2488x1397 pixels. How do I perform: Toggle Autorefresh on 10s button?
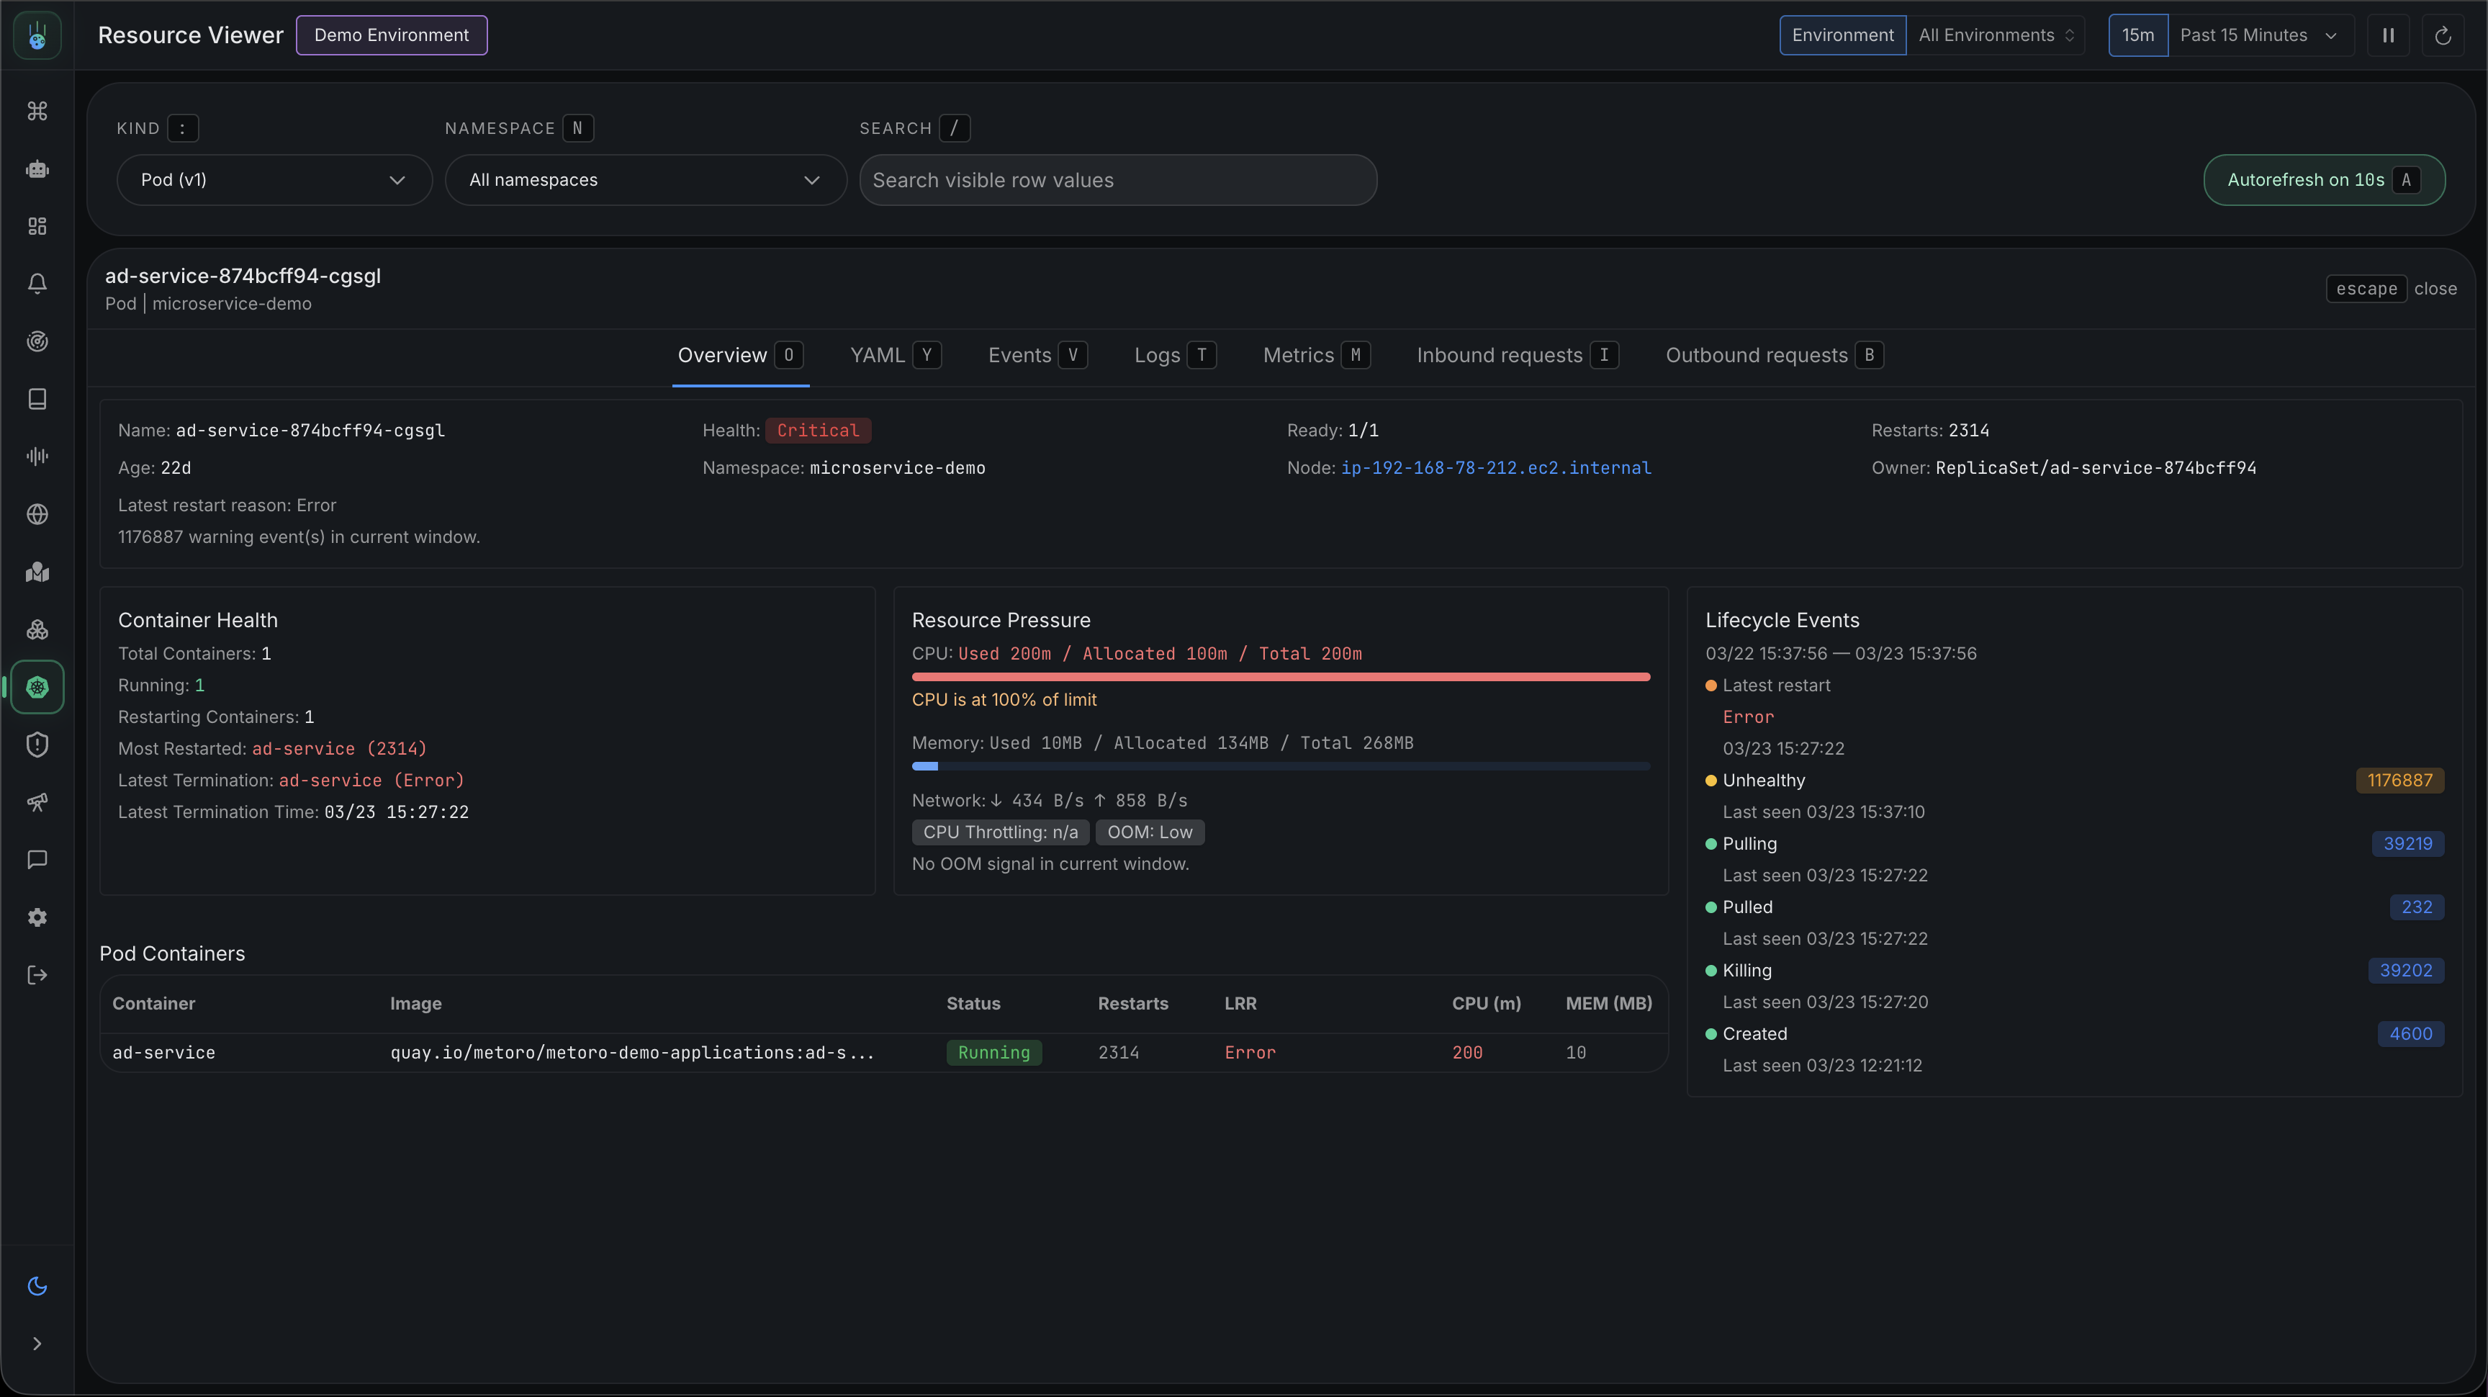(2323, 180)
